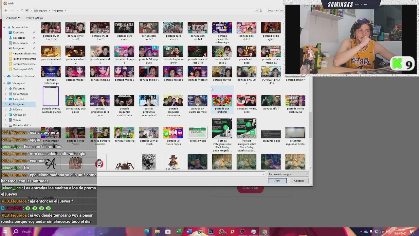This screenshot has height=236, width=419.
Task: Open Microsoft Store taskbar icon
Action: tap(168, 232)
